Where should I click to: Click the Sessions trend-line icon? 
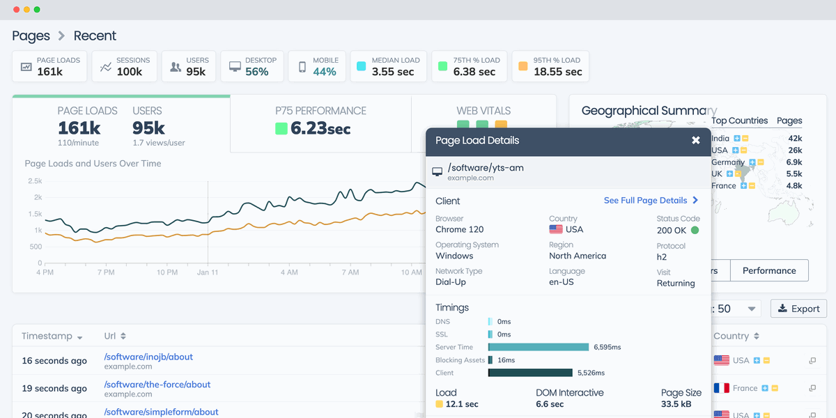(106, 67)
